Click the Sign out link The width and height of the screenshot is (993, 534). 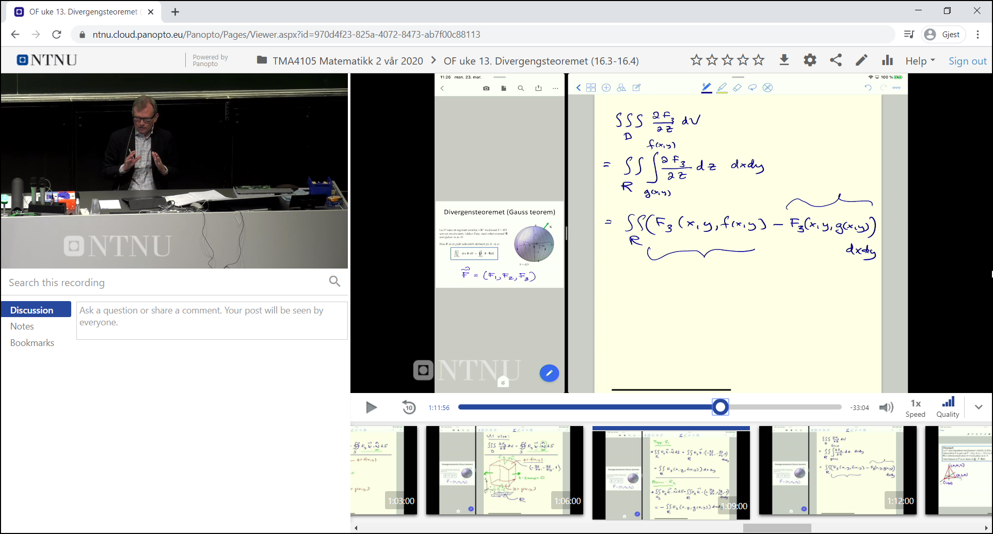(x=967, y=61)
